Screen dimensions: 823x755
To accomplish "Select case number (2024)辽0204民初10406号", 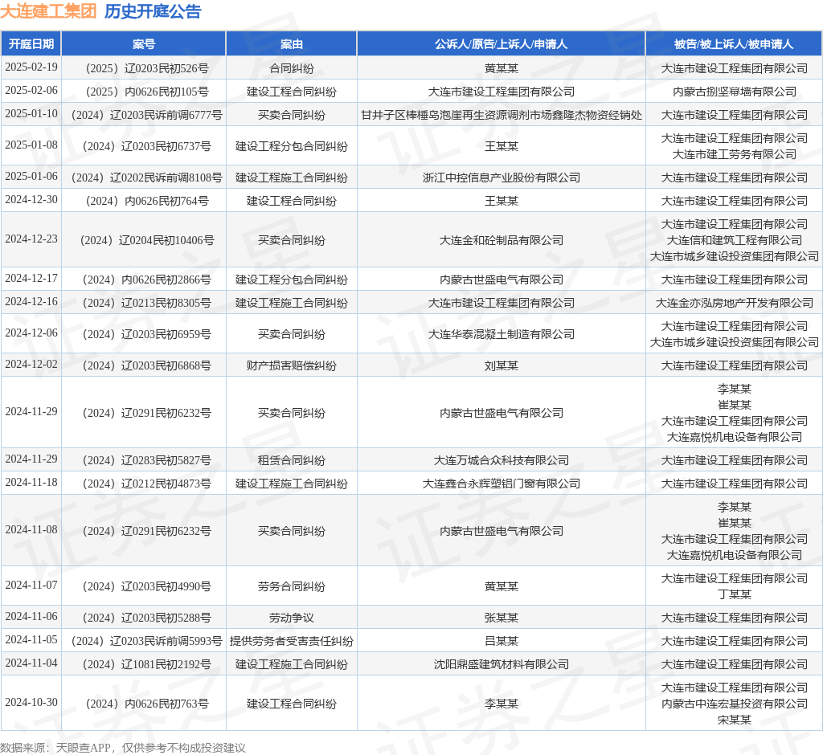I will click(x=147, y=240).
